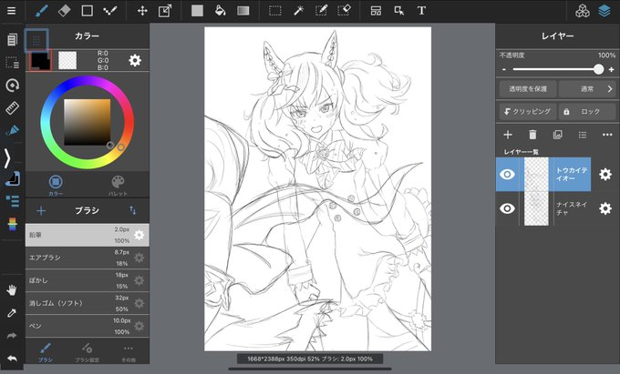620x374 pixels.
Task: Click the black foreground color swatch
Action: [x=41, y=60]
